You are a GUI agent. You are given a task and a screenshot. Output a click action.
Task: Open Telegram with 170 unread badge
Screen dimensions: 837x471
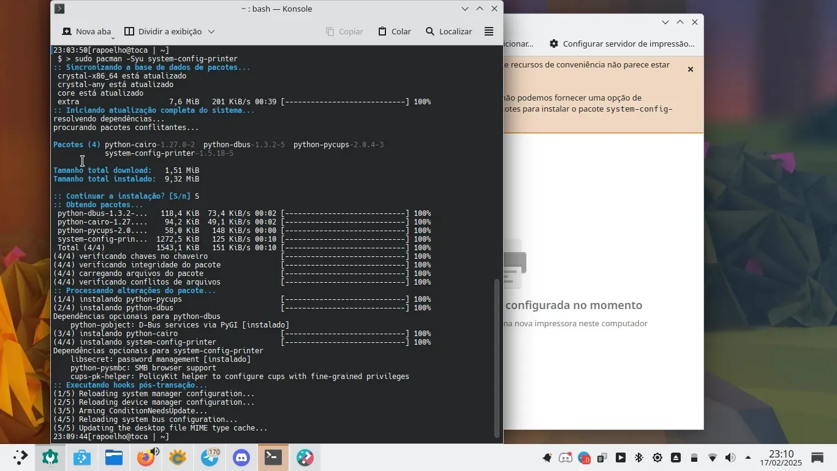210,458
